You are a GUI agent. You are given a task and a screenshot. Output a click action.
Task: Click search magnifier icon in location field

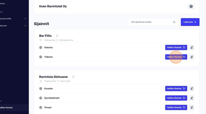click(x=174, y=22)
